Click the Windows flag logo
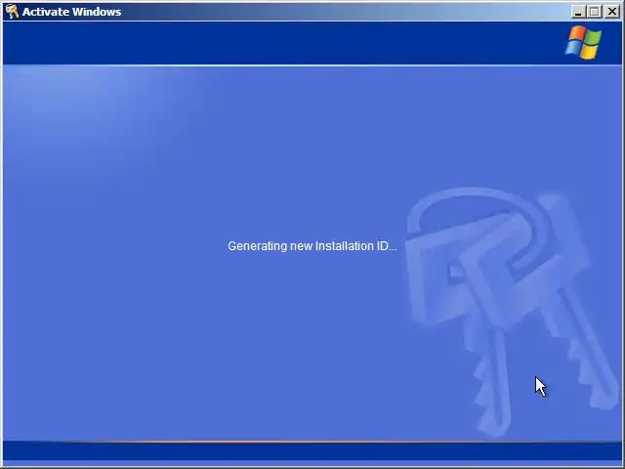625x469 pixels. pos(583,43)
